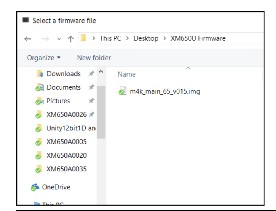Click the Up one level arrow
The width and height of the screenshot is (276, 211).
[71, 39]
